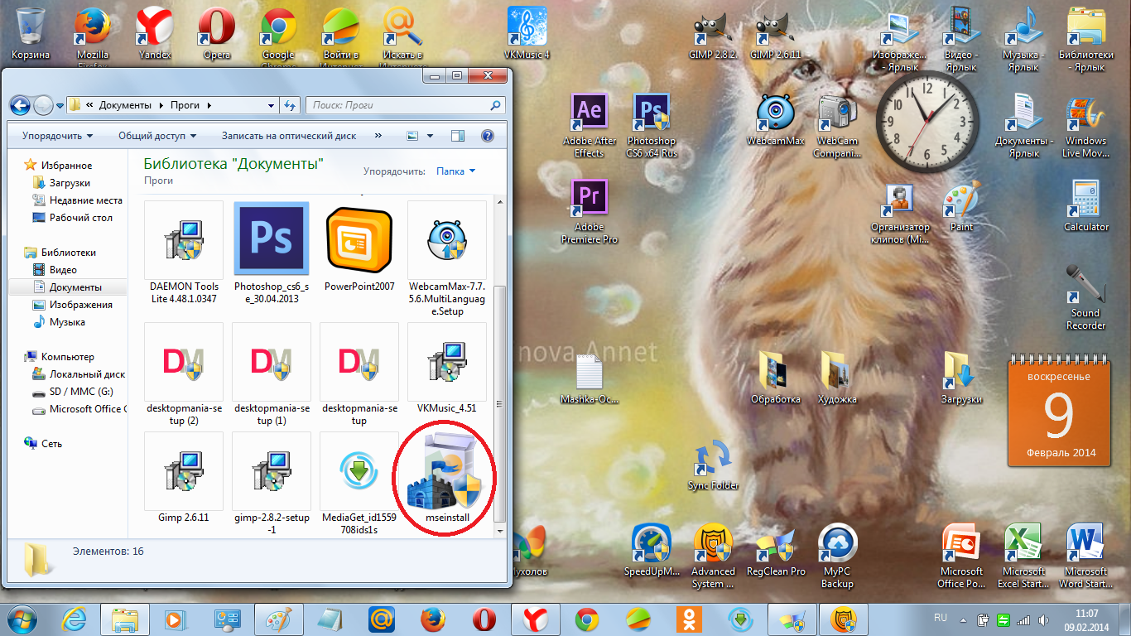
Task: Click the Корзина recycle bin icon
Action: point(31,34)
